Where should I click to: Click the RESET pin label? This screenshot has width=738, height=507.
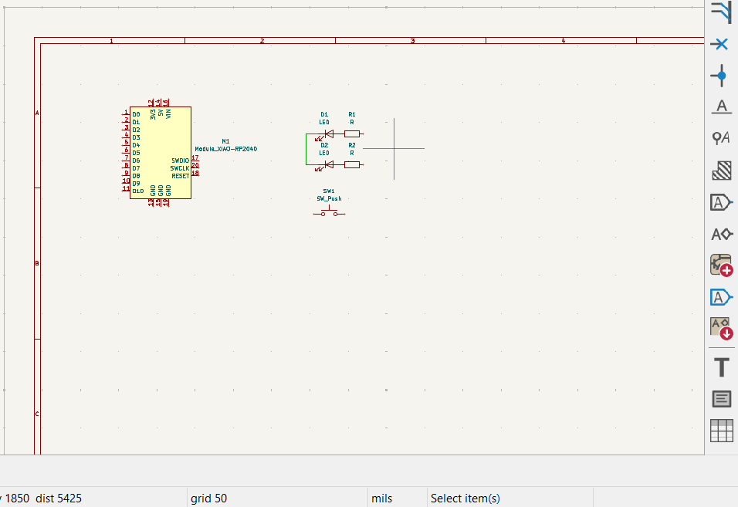tap(181, 177)
